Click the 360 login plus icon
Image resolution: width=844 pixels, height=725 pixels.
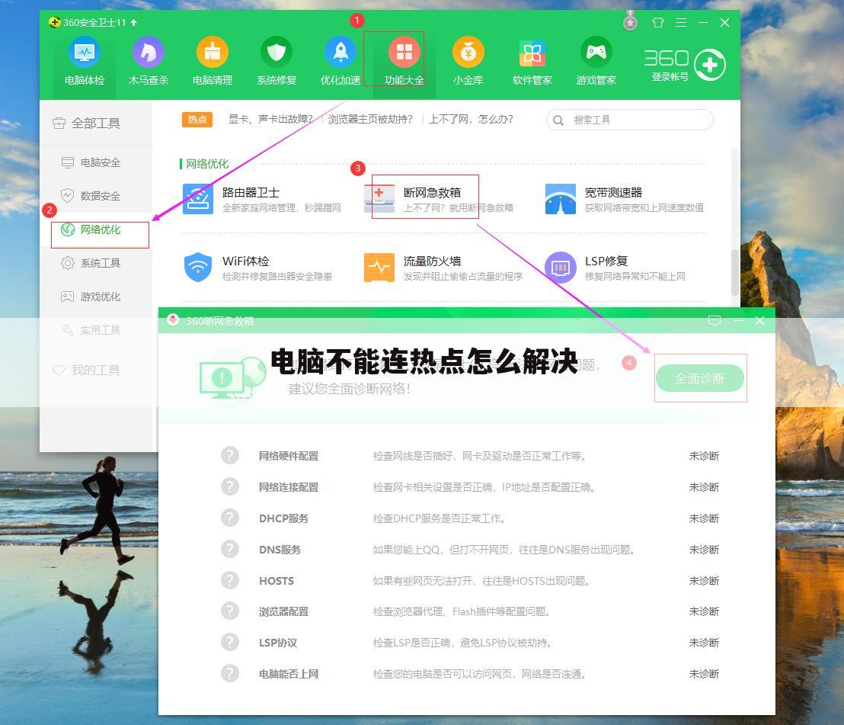(x=709, y=65)
